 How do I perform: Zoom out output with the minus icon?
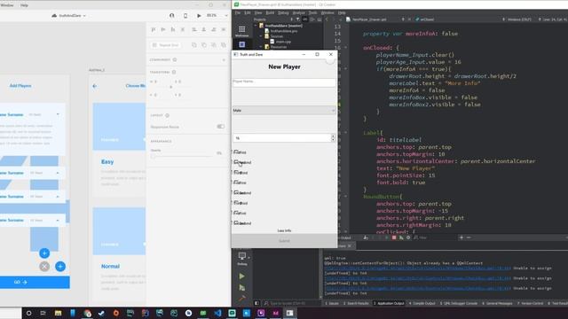[x=469, y=237]
